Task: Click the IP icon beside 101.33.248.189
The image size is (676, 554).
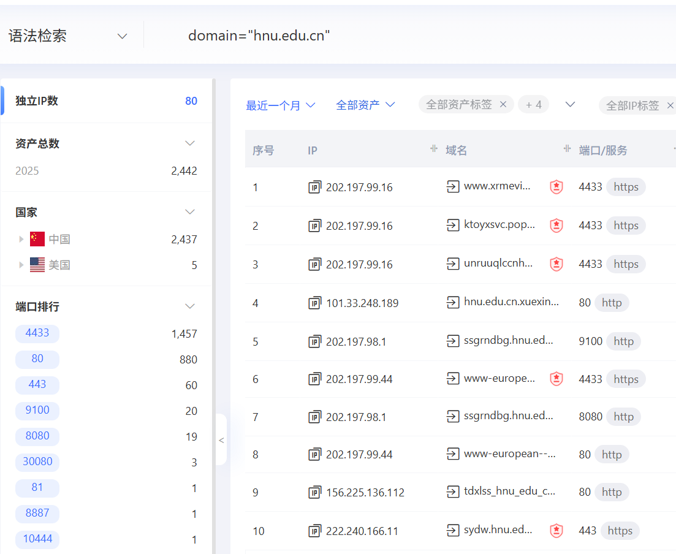Action: [x=314, y=303]
